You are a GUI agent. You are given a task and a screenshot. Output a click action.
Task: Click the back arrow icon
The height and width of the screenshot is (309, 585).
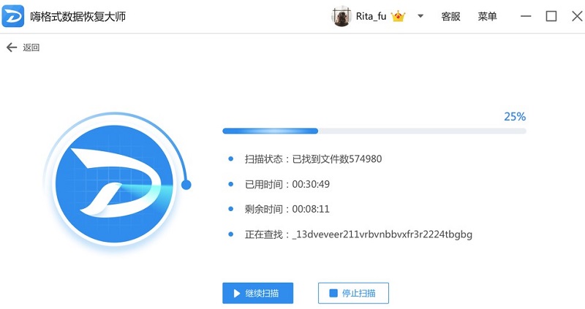pos(12,47)
